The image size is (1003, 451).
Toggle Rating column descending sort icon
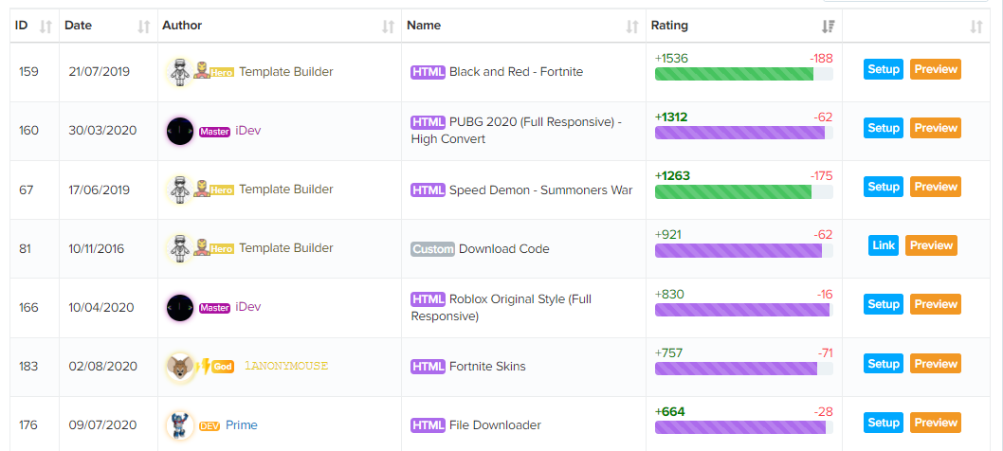pos(829,27)
